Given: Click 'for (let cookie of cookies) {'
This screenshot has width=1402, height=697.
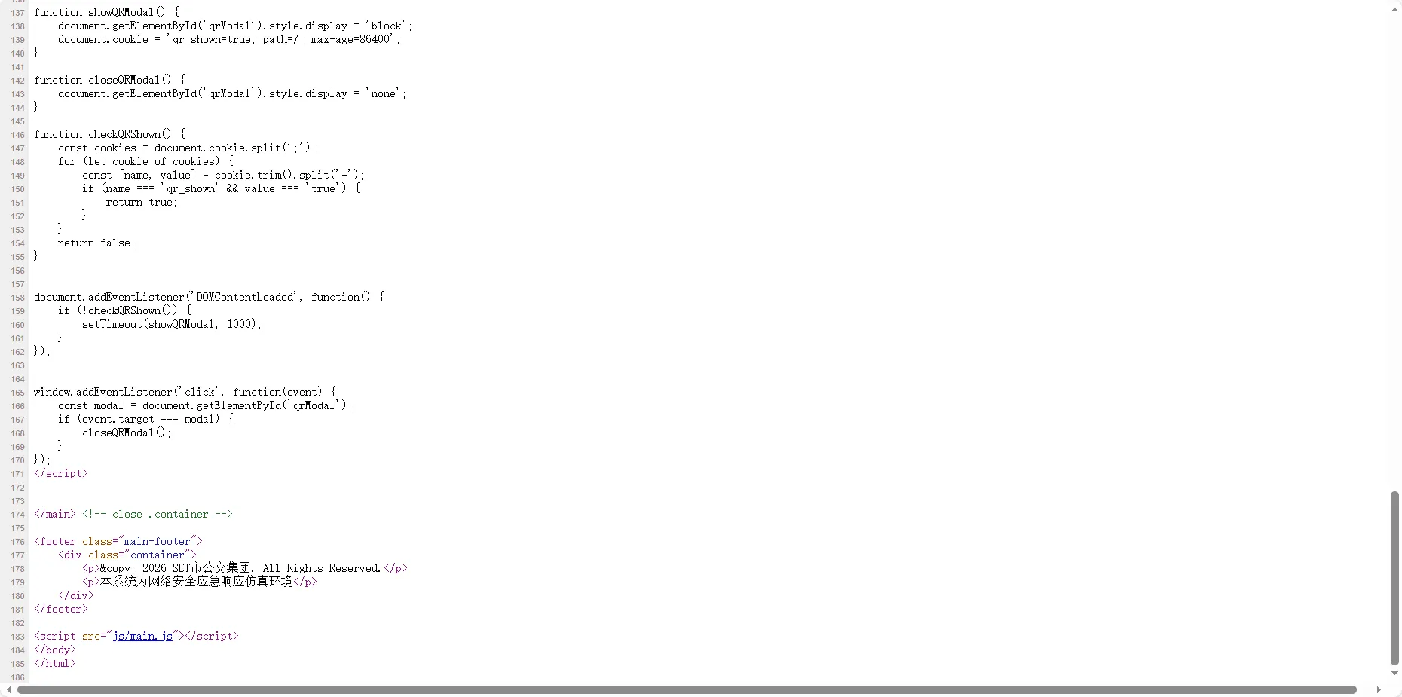Looking at the screenshot, I should [x=146, y=161].
